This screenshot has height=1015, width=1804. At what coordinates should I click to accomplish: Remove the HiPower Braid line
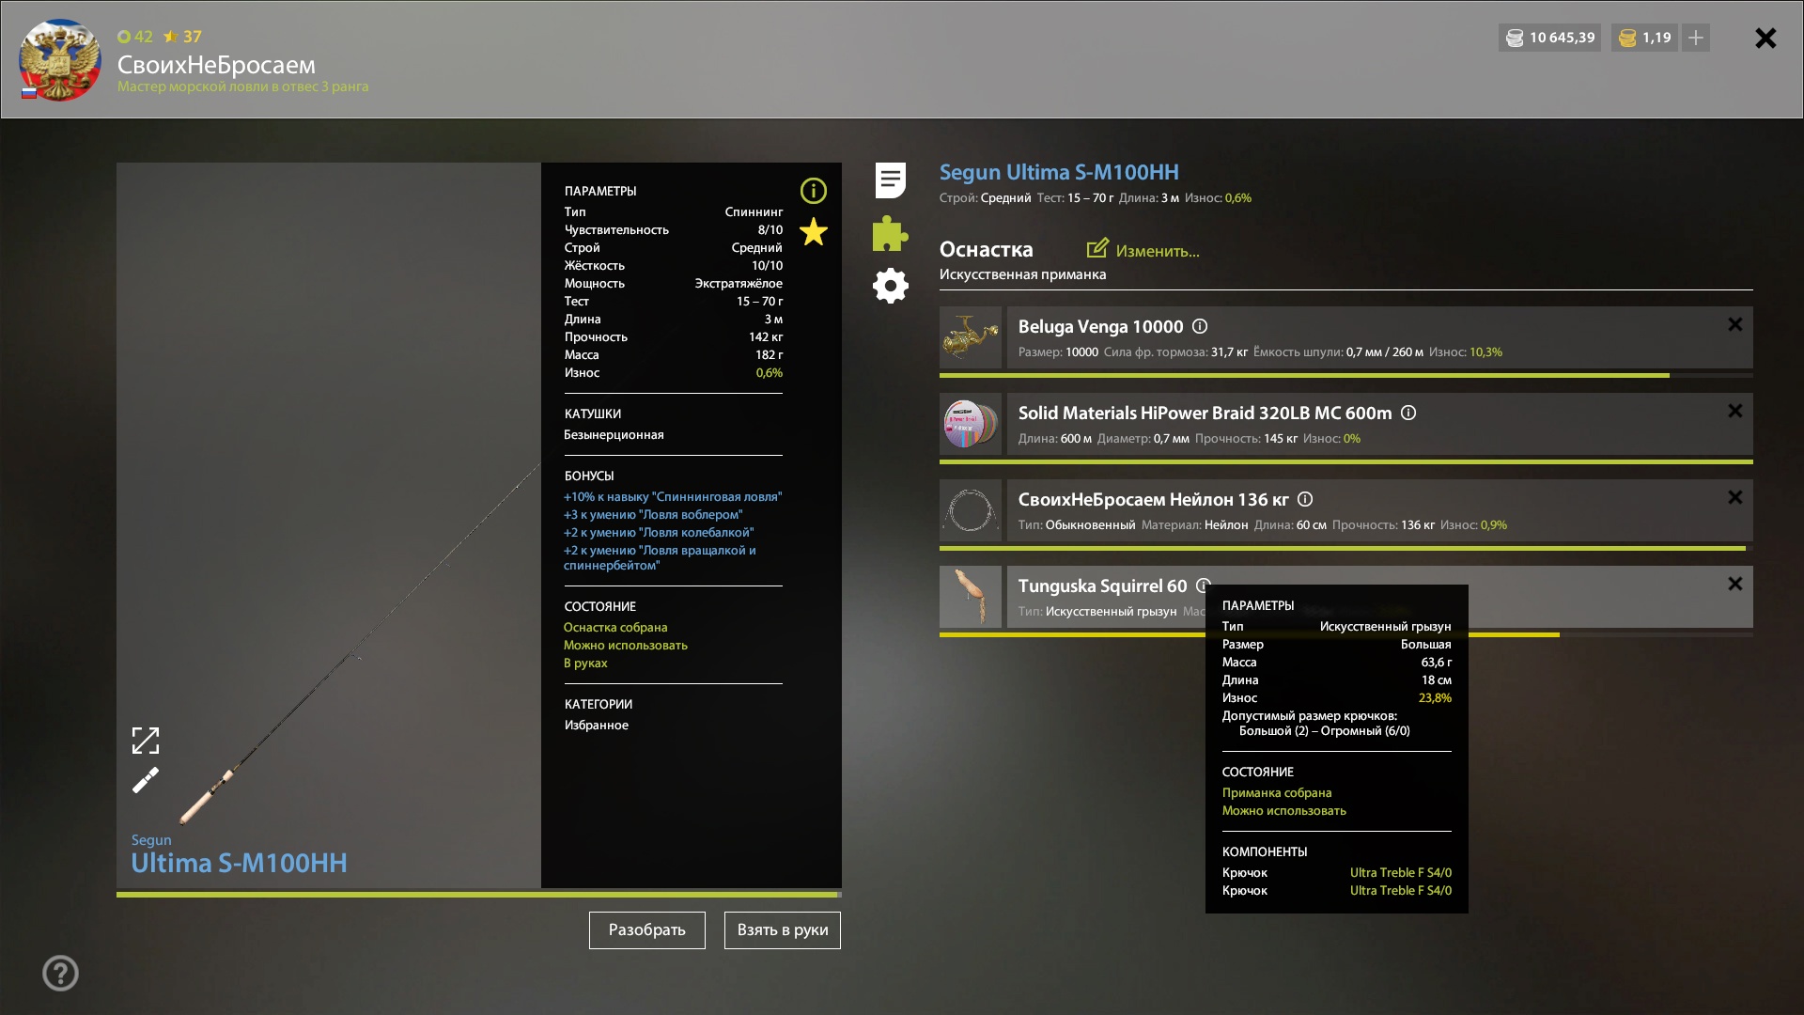[1734, 411]
